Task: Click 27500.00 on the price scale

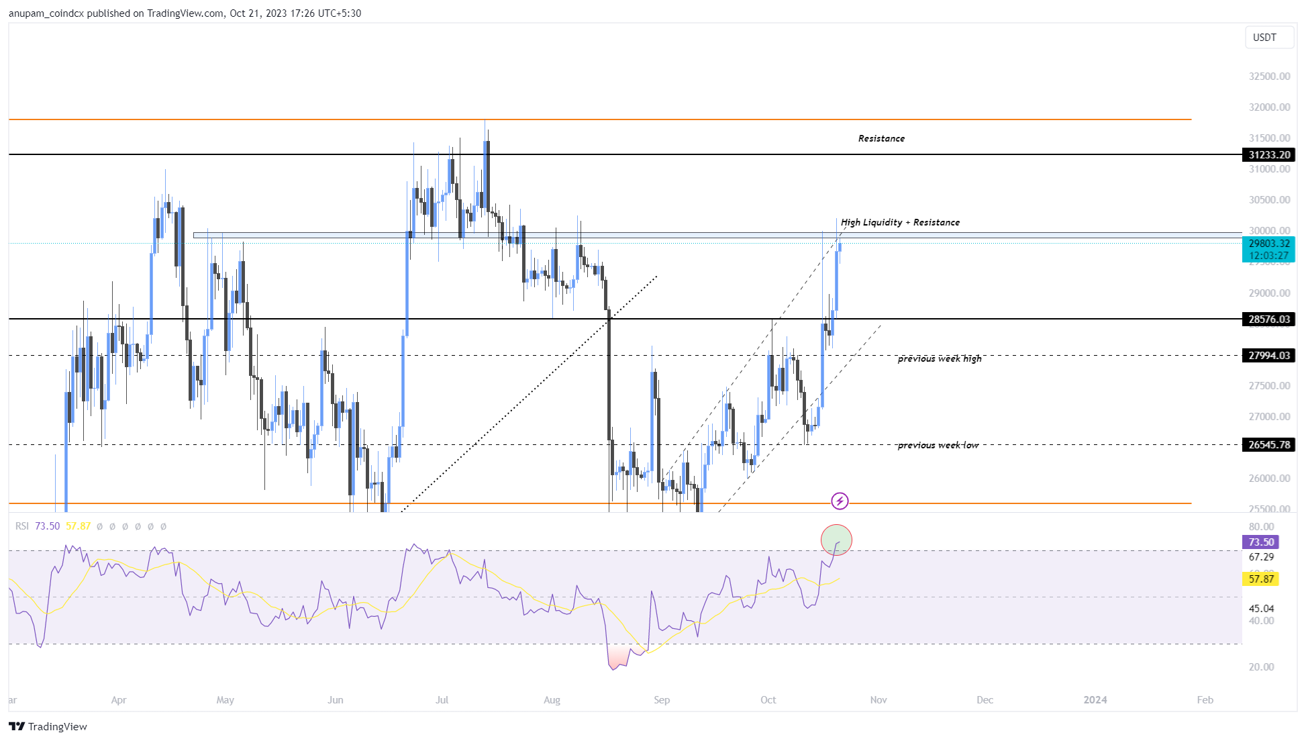Action: [1269, 386]
